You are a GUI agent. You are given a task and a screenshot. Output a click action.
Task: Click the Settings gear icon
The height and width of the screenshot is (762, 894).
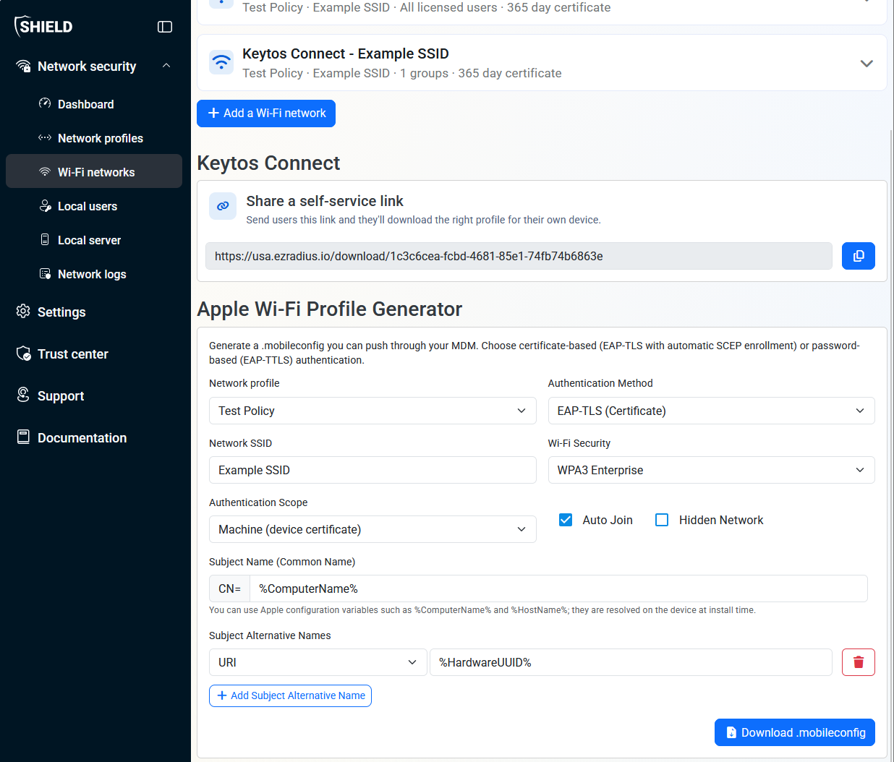tap(23, 312)
